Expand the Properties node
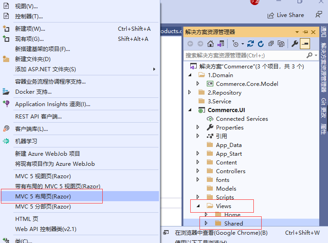Viewport: 328px width, 243px height. [x=198, y=127]
